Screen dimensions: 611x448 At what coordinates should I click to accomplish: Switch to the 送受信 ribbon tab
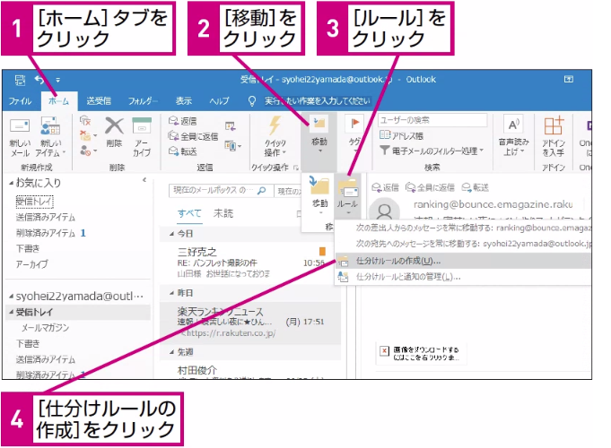99,101
